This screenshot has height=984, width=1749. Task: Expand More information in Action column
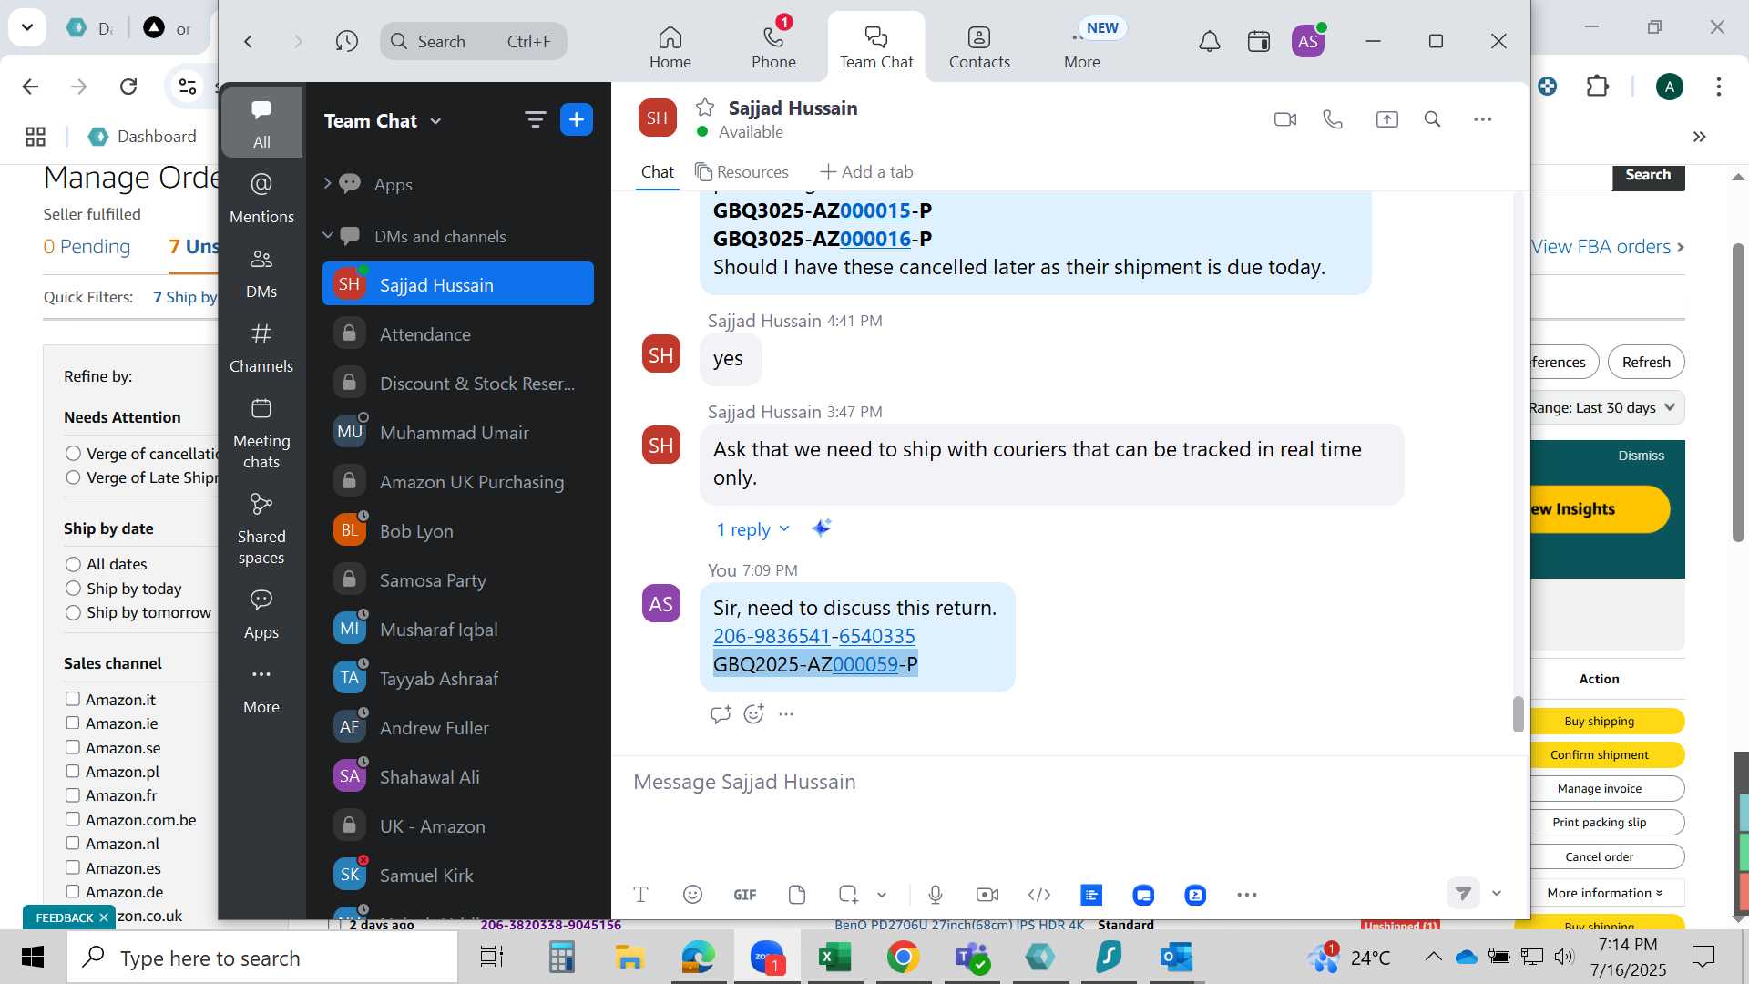pos(1605,893)
